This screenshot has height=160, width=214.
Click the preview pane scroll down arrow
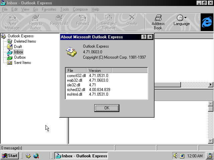pyautogui.click(x=211, y=141)
